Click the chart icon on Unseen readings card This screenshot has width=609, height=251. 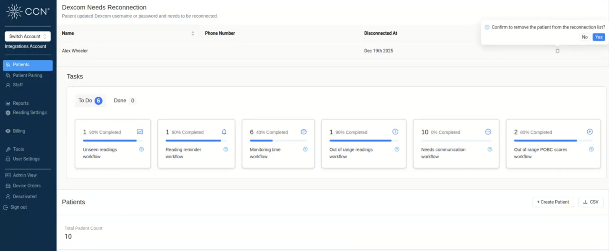point(140,132)
